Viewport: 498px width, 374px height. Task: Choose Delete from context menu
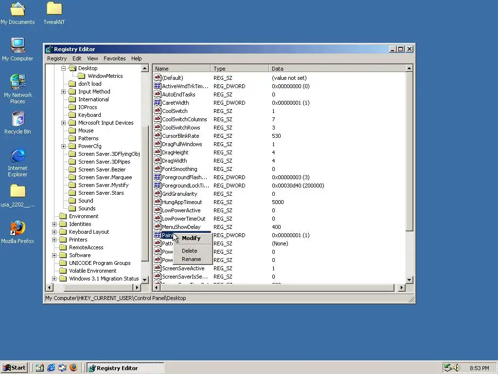tap(193, 251)
